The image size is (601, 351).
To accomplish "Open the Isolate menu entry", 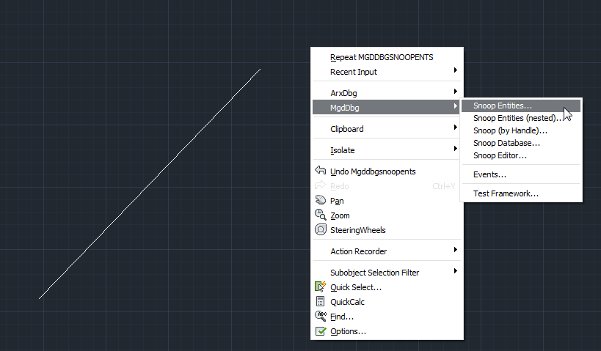I will pos(387,150).
